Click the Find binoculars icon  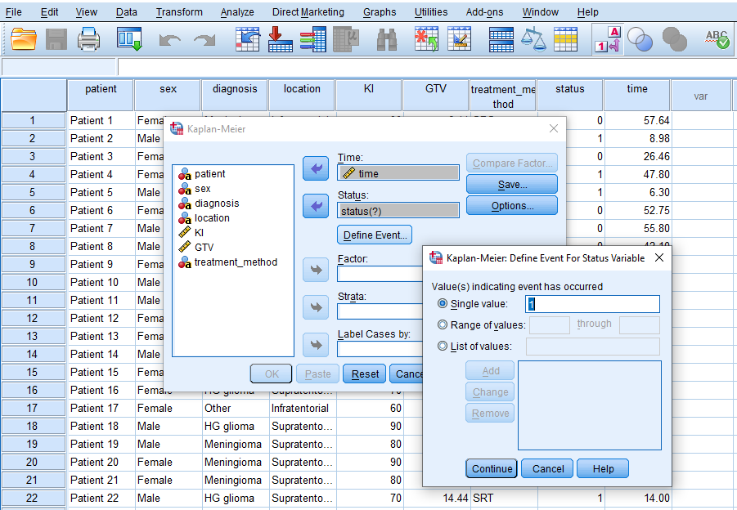click(387, 39)
